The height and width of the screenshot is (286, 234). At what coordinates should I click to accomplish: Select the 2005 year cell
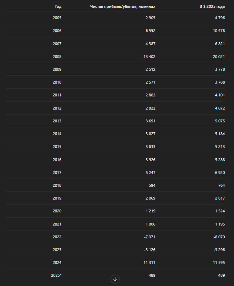click(x=57, y=18)
